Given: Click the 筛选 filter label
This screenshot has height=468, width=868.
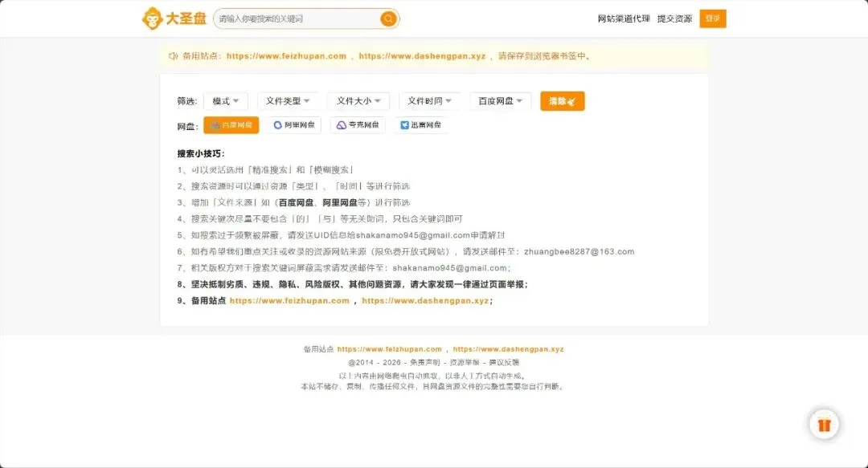Looking at the screenshot, I should click(x=187, y=101).
